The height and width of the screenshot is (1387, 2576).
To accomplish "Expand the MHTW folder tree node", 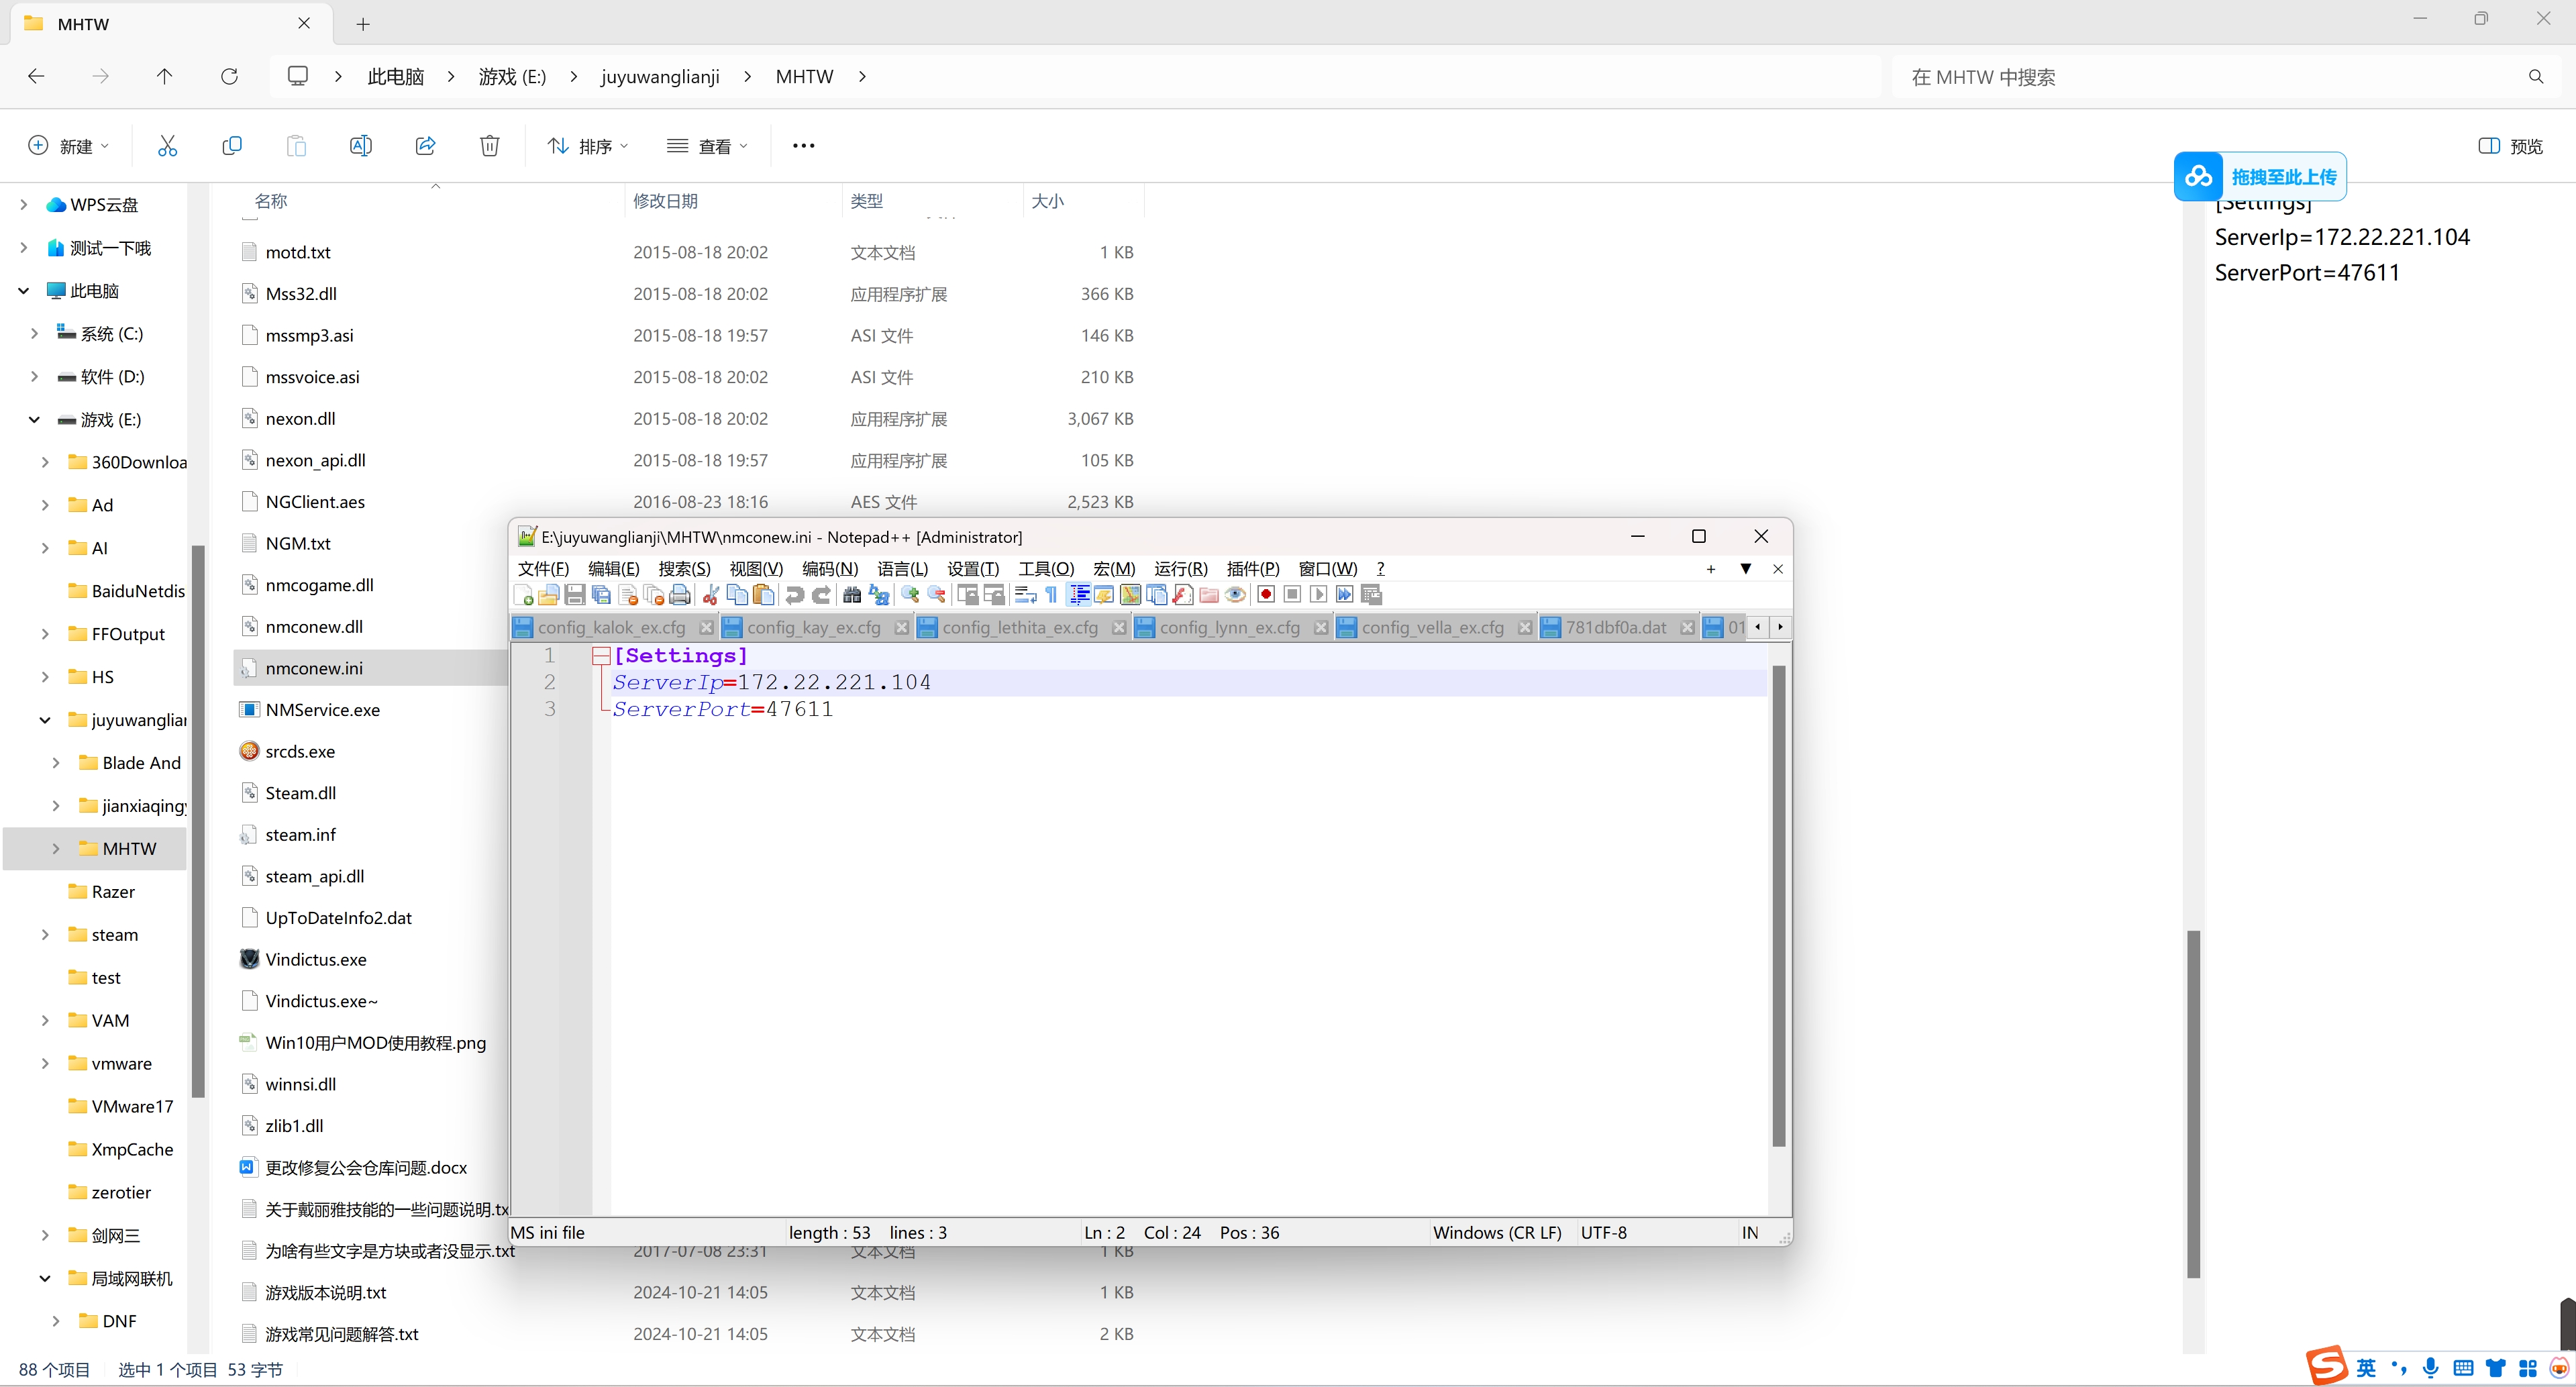I will (56, 848).
